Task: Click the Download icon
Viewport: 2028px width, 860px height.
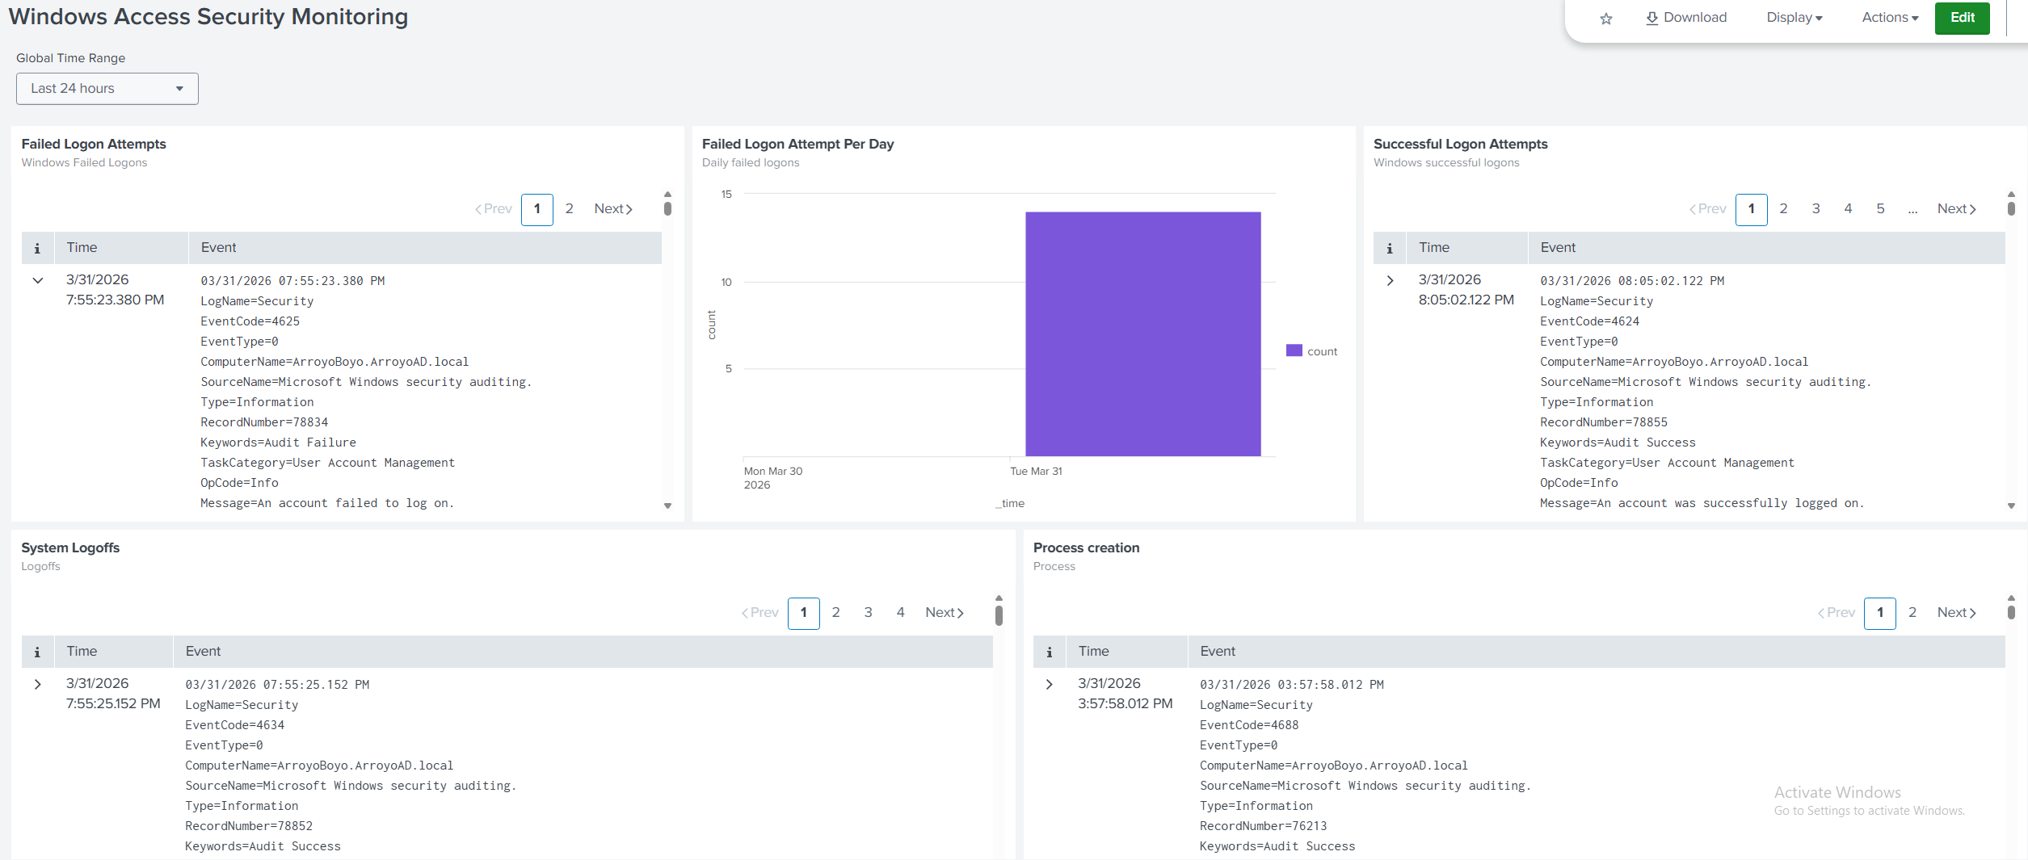Action: pos(1653,17)
